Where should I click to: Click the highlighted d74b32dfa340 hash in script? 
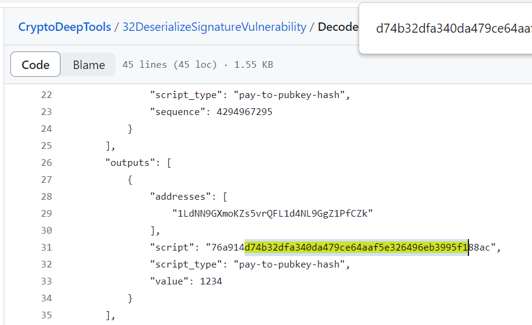coord(356,248)
